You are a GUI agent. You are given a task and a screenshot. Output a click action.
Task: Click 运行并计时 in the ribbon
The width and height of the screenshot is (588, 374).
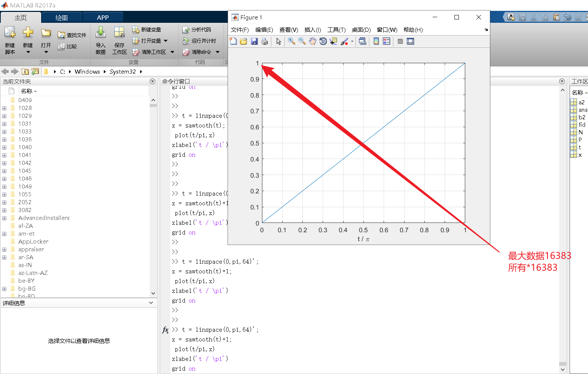(199, 41)
